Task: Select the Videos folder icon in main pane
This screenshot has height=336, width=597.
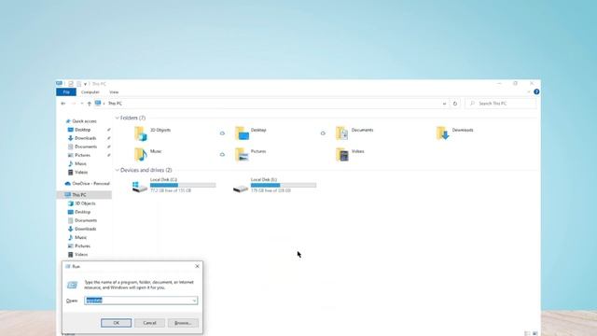Action: (x=342, y=155)
